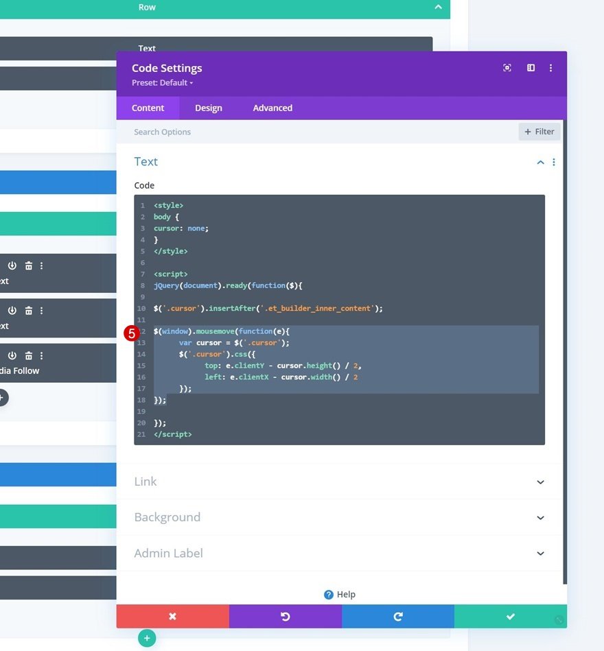Switch to the Advanced tab
The image size is (604, 651).
272,108
